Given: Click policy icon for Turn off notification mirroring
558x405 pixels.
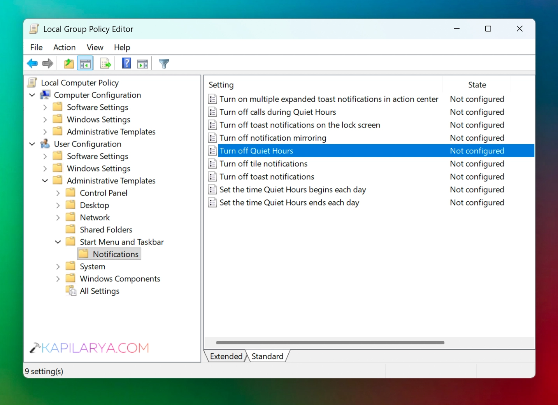Looking at the screenshot, I should click(x=212, y=138).
